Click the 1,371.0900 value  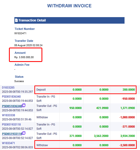(128, 108)
